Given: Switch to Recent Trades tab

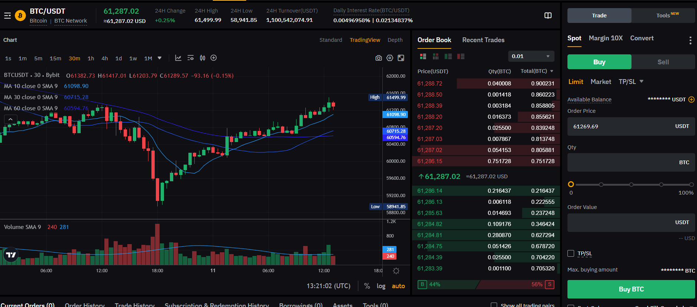Looking at the screenshot, I should point(483,40).
